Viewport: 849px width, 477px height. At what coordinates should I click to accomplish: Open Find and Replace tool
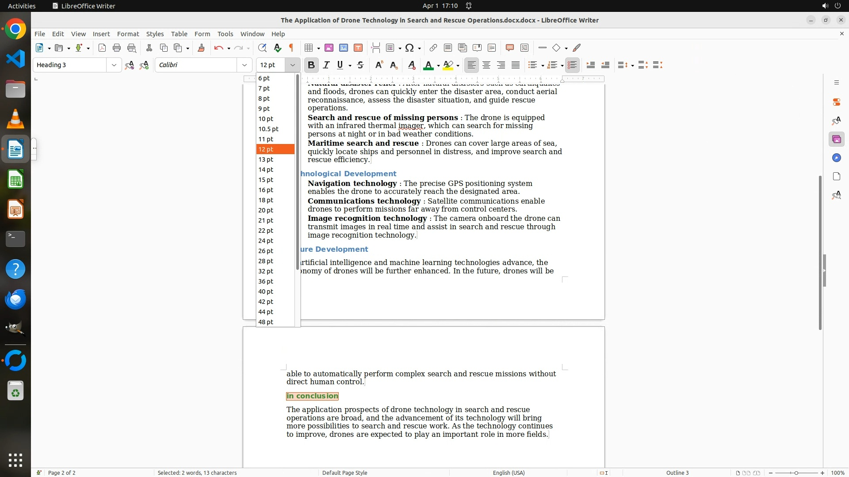click(262, 48)
